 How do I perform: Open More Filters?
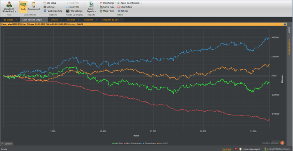pos(107,11)
